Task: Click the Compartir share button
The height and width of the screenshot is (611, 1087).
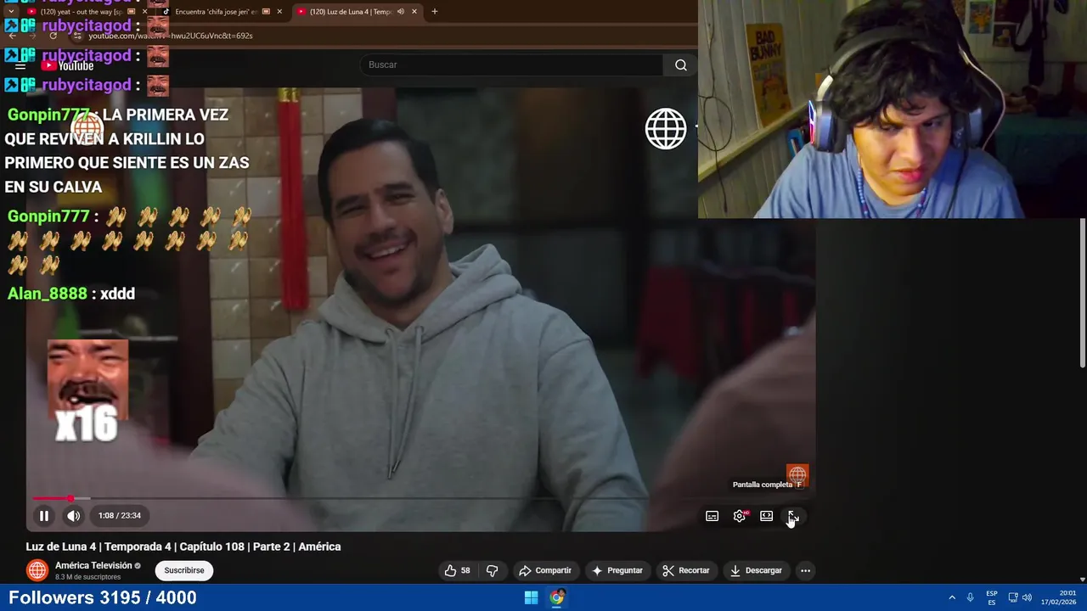Action: tap(545, 570)
